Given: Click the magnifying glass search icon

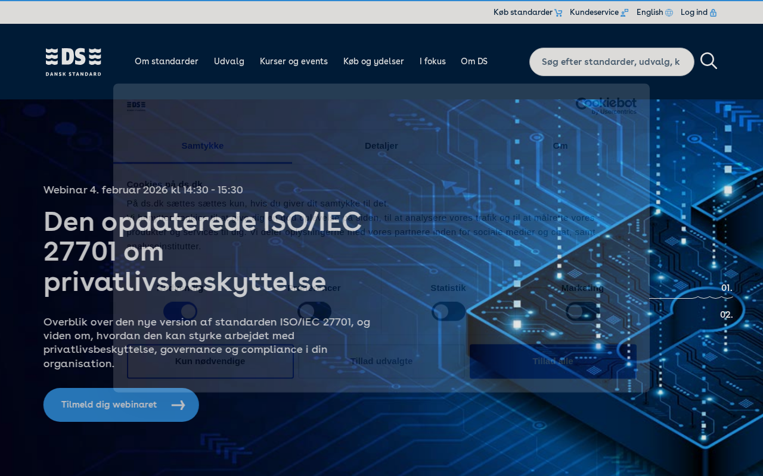Looking at the screenshot, I should click(709, 61).
